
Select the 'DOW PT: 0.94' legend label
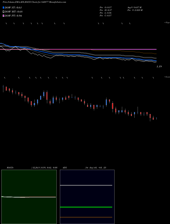coord(13,16)
